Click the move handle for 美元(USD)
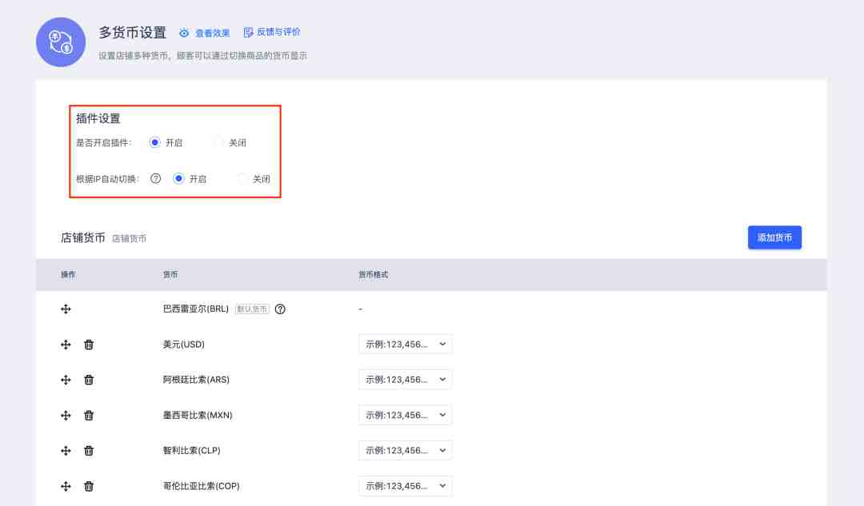 point(66,345)
